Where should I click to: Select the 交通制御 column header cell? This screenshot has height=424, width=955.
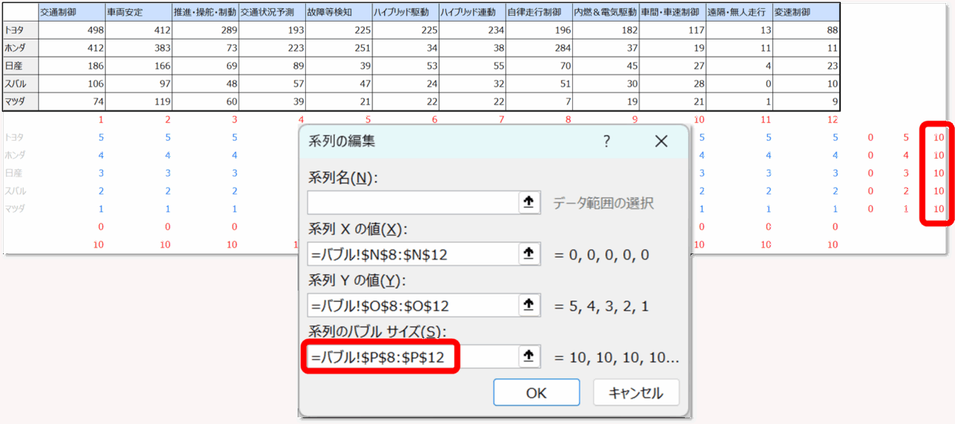click(x=71, y=12)
